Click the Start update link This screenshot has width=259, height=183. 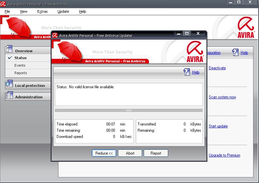click(218, 126)
